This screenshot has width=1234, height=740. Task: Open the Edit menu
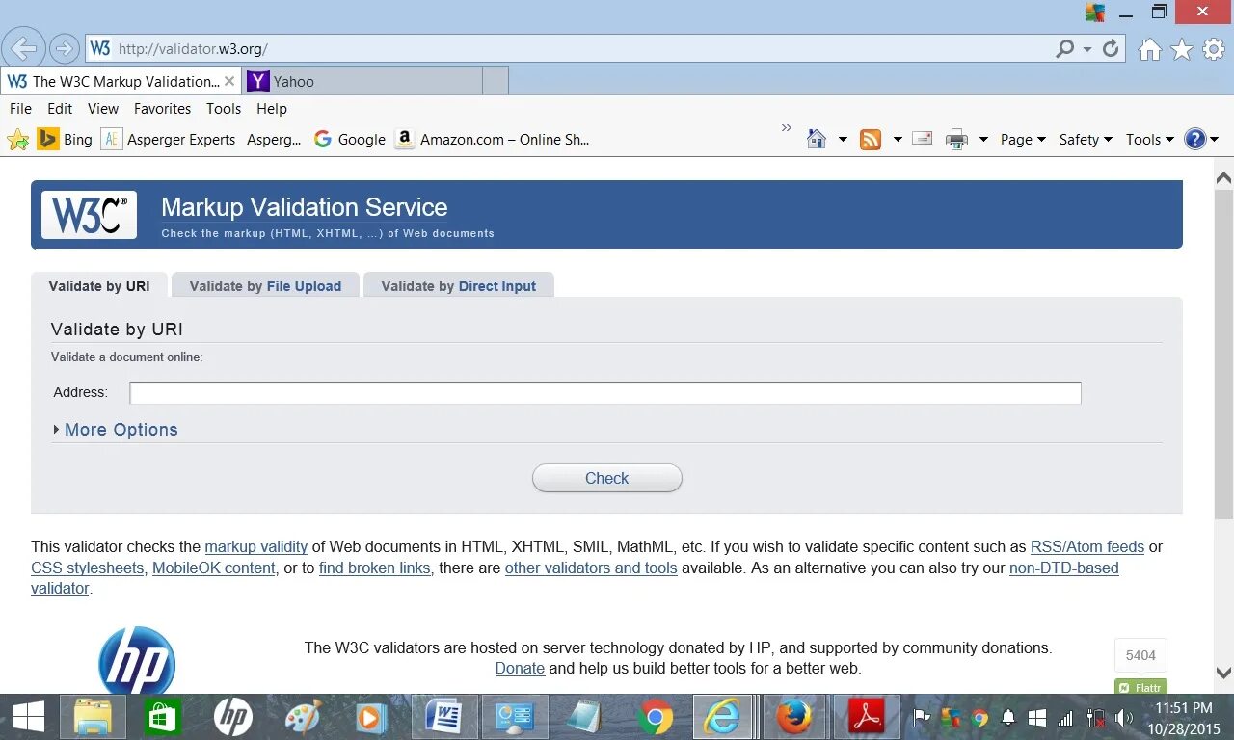(x=60, y=109)
